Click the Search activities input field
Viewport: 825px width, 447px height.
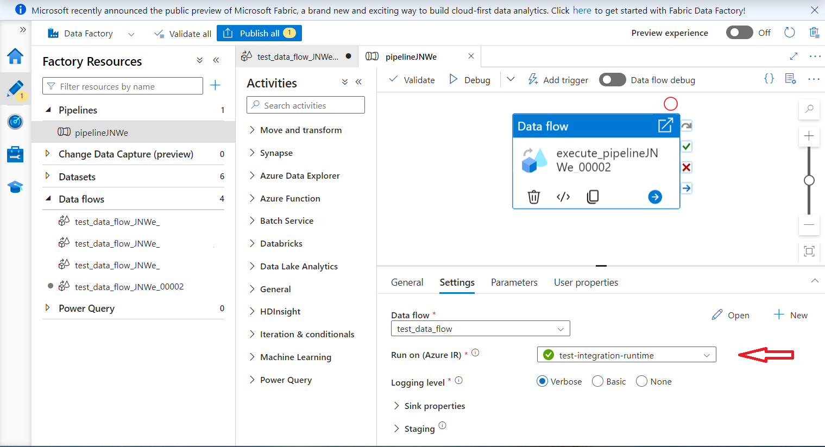point(306,105)
